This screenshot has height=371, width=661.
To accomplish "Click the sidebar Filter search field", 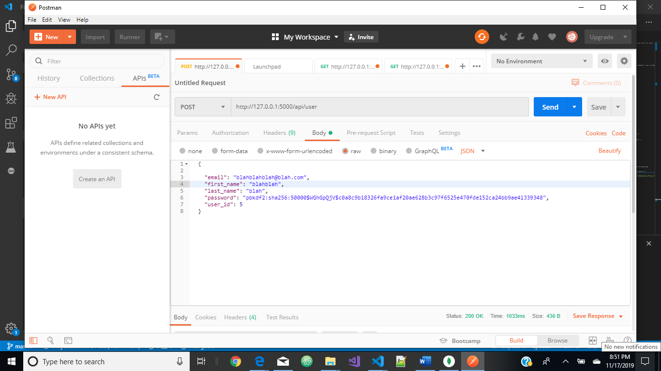I will pyautogui.click(x=97, y=61).
